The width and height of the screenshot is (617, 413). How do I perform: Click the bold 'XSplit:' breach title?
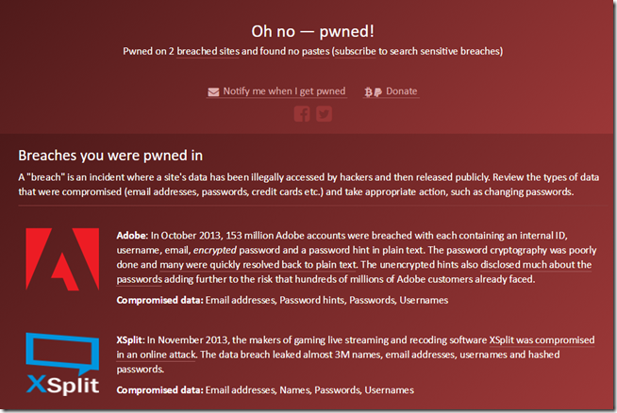130,339
